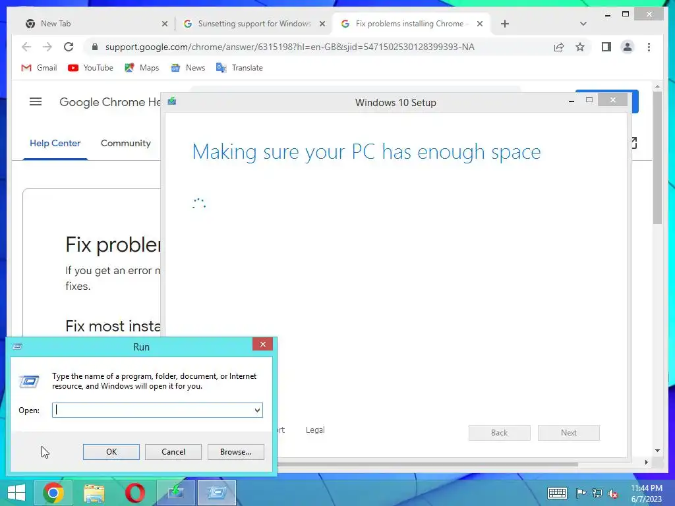Viewport: 675px width, 506px height.
Task: Open Translate bookmark
Action: [x=239, y=68]
